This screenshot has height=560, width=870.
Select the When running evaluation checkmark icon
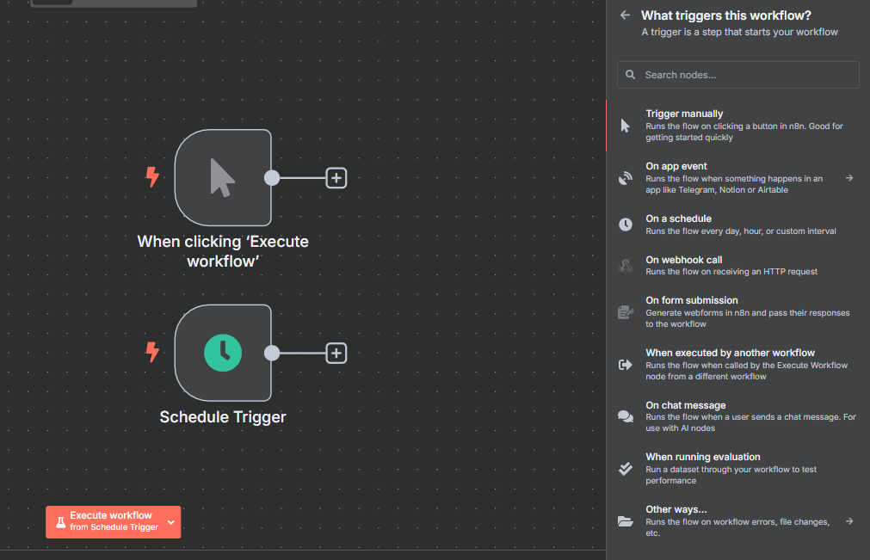tap(626, 469)
